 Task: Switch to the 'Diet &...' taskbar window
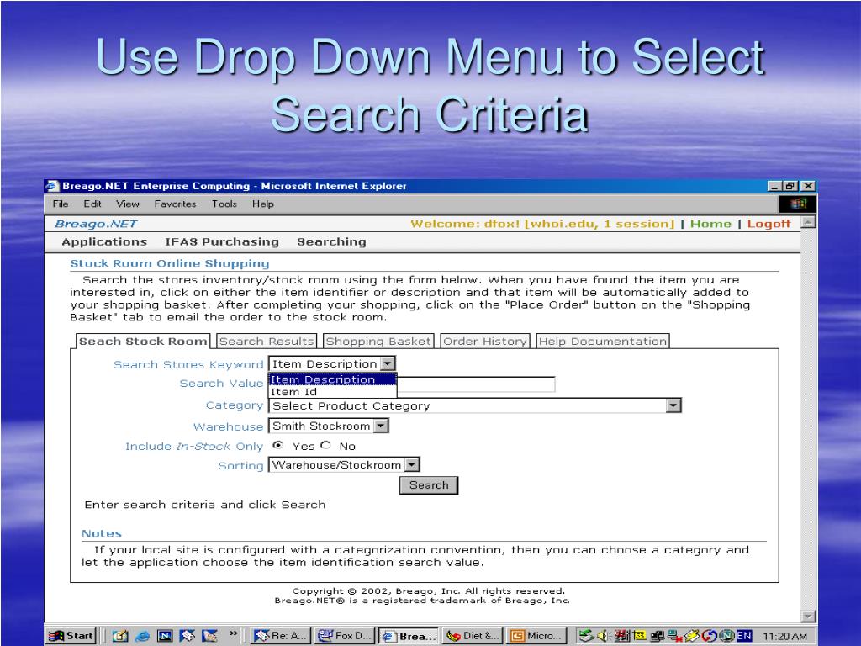click(473, 636)
